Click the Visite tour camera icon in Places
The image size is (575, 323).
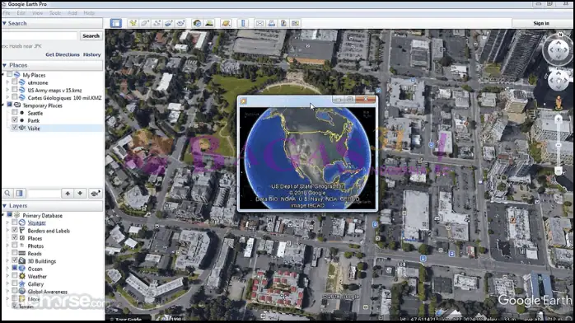(x=22, y=128)
